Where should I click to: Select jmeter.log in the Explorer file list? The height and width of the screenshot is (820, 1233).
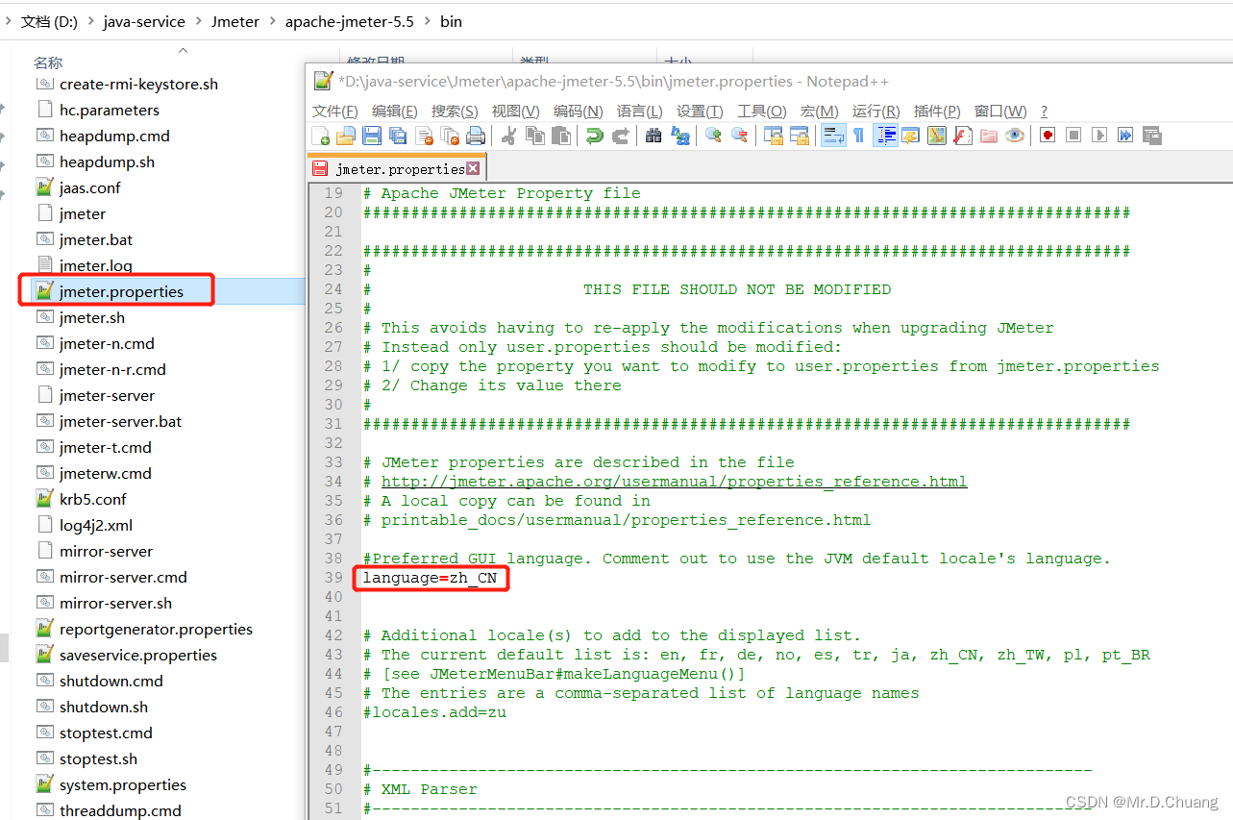tap(96, 265)
